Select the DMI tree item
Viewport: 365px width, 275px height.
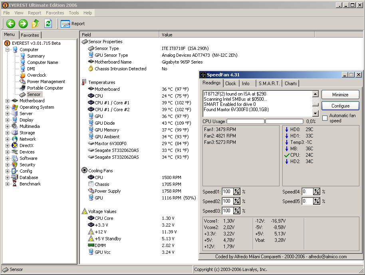point(31,69)
